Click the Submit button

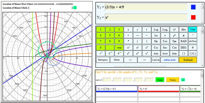point(188,60)
